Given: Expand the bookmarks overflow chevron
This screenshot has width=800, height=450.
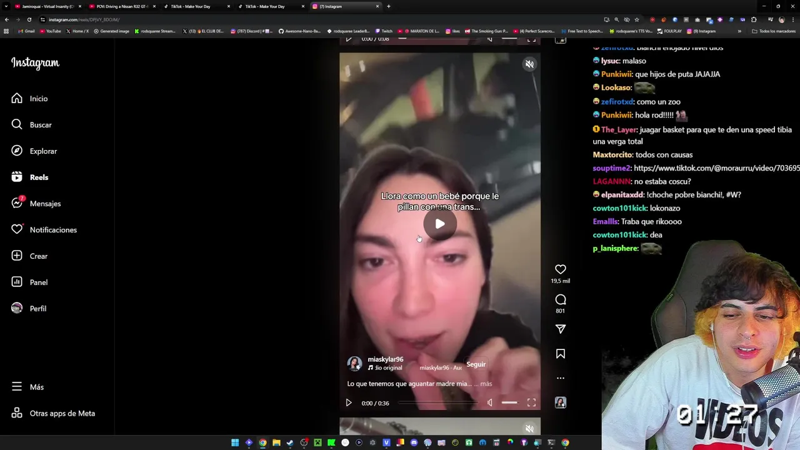Looking at the screenshot, I should 739,31.
